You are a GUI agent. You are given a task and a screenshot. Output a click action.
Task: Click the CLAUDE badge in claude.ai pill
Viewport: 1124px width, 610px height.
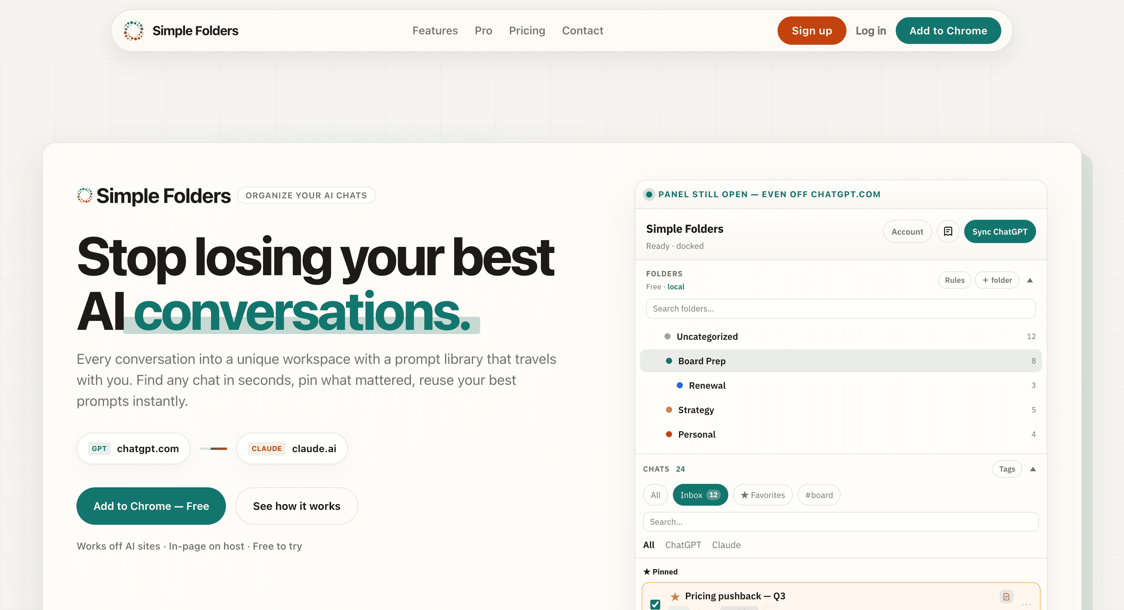coord(266,449)
